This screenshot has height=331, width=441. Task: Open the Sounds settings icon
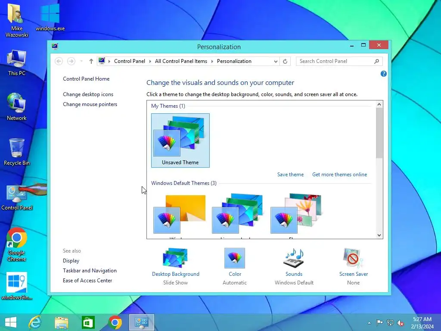click(294, 258)
